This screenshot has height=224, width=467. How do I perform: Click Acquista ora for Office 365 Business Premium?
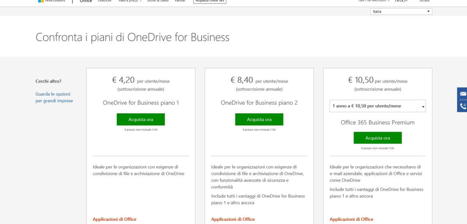click(377, 138)
